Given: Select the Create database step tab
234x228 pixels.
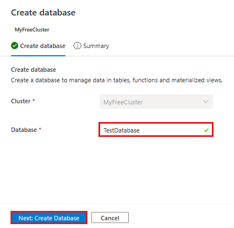Looking at the screenshot, I should point(38,46).
